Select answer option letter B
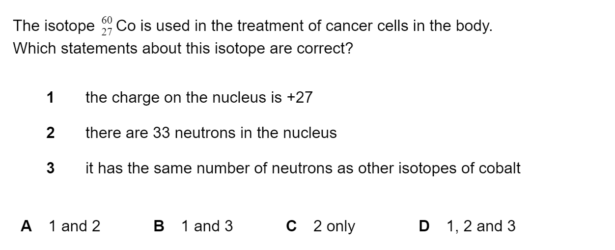The height and width of the screenshot is (250, 615). pos(159,226)
